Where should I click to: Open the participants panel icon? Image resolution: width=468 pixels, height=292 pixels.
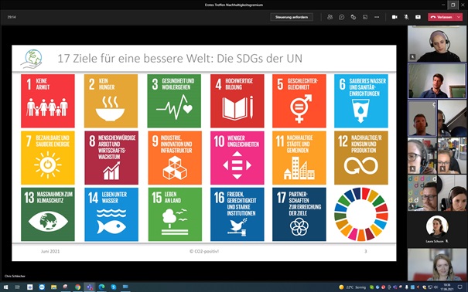pos(330,17)
